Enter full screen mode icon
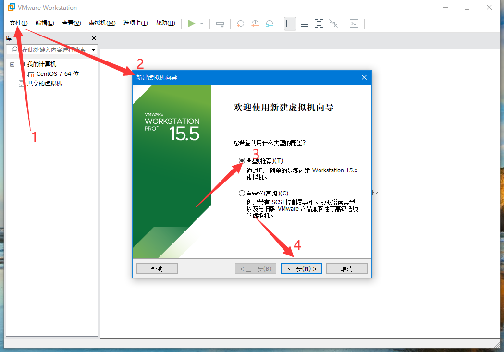Image resolution: width=504 pixels, height=352 pixels. [319, 24]
